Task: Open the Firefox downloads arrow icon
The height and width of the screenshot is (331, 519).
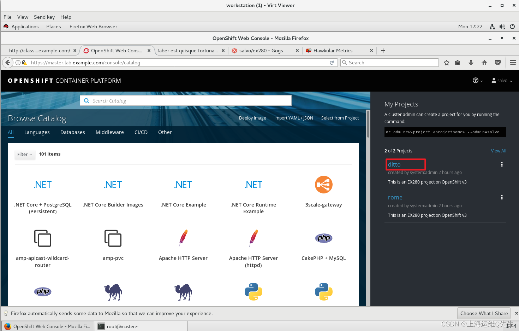Action: pos(471,63)
